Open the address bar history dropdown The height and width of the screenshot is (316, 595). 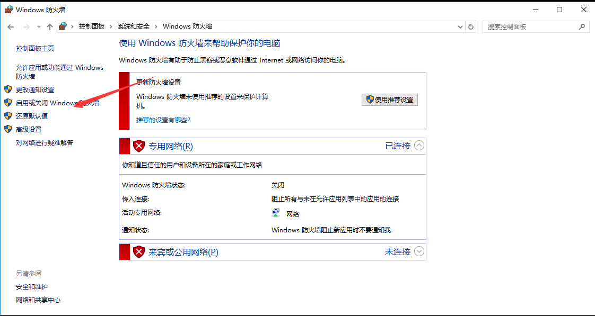[460, 27]
